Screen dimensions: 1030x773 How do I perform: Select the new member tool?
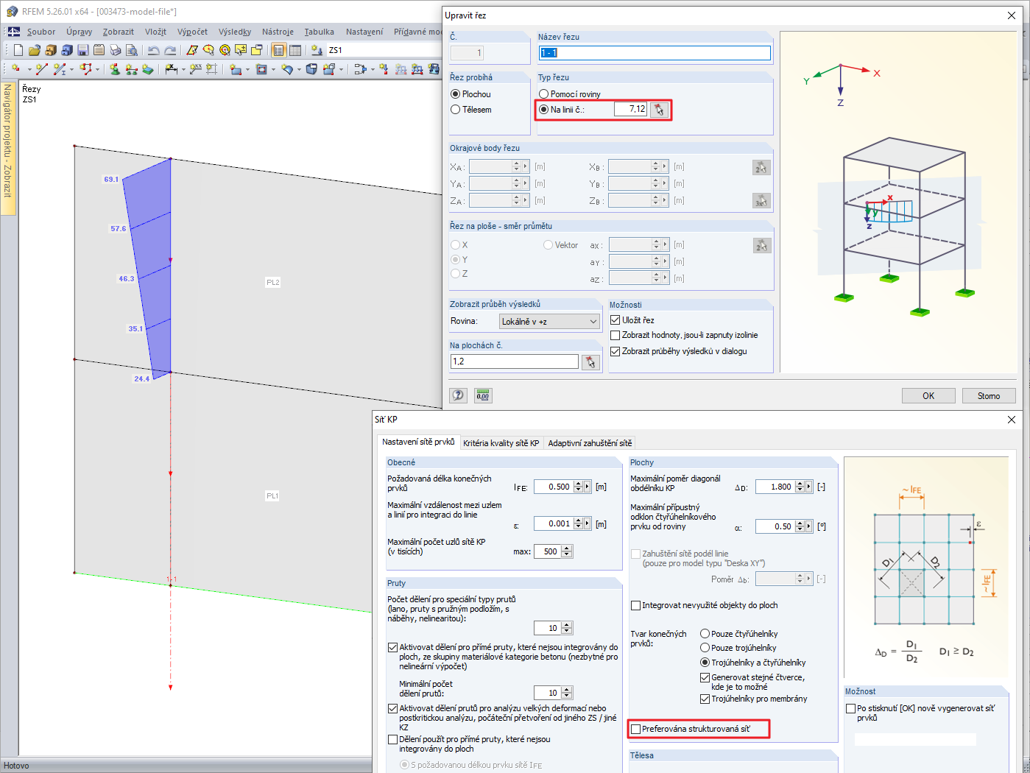point(60,69)
